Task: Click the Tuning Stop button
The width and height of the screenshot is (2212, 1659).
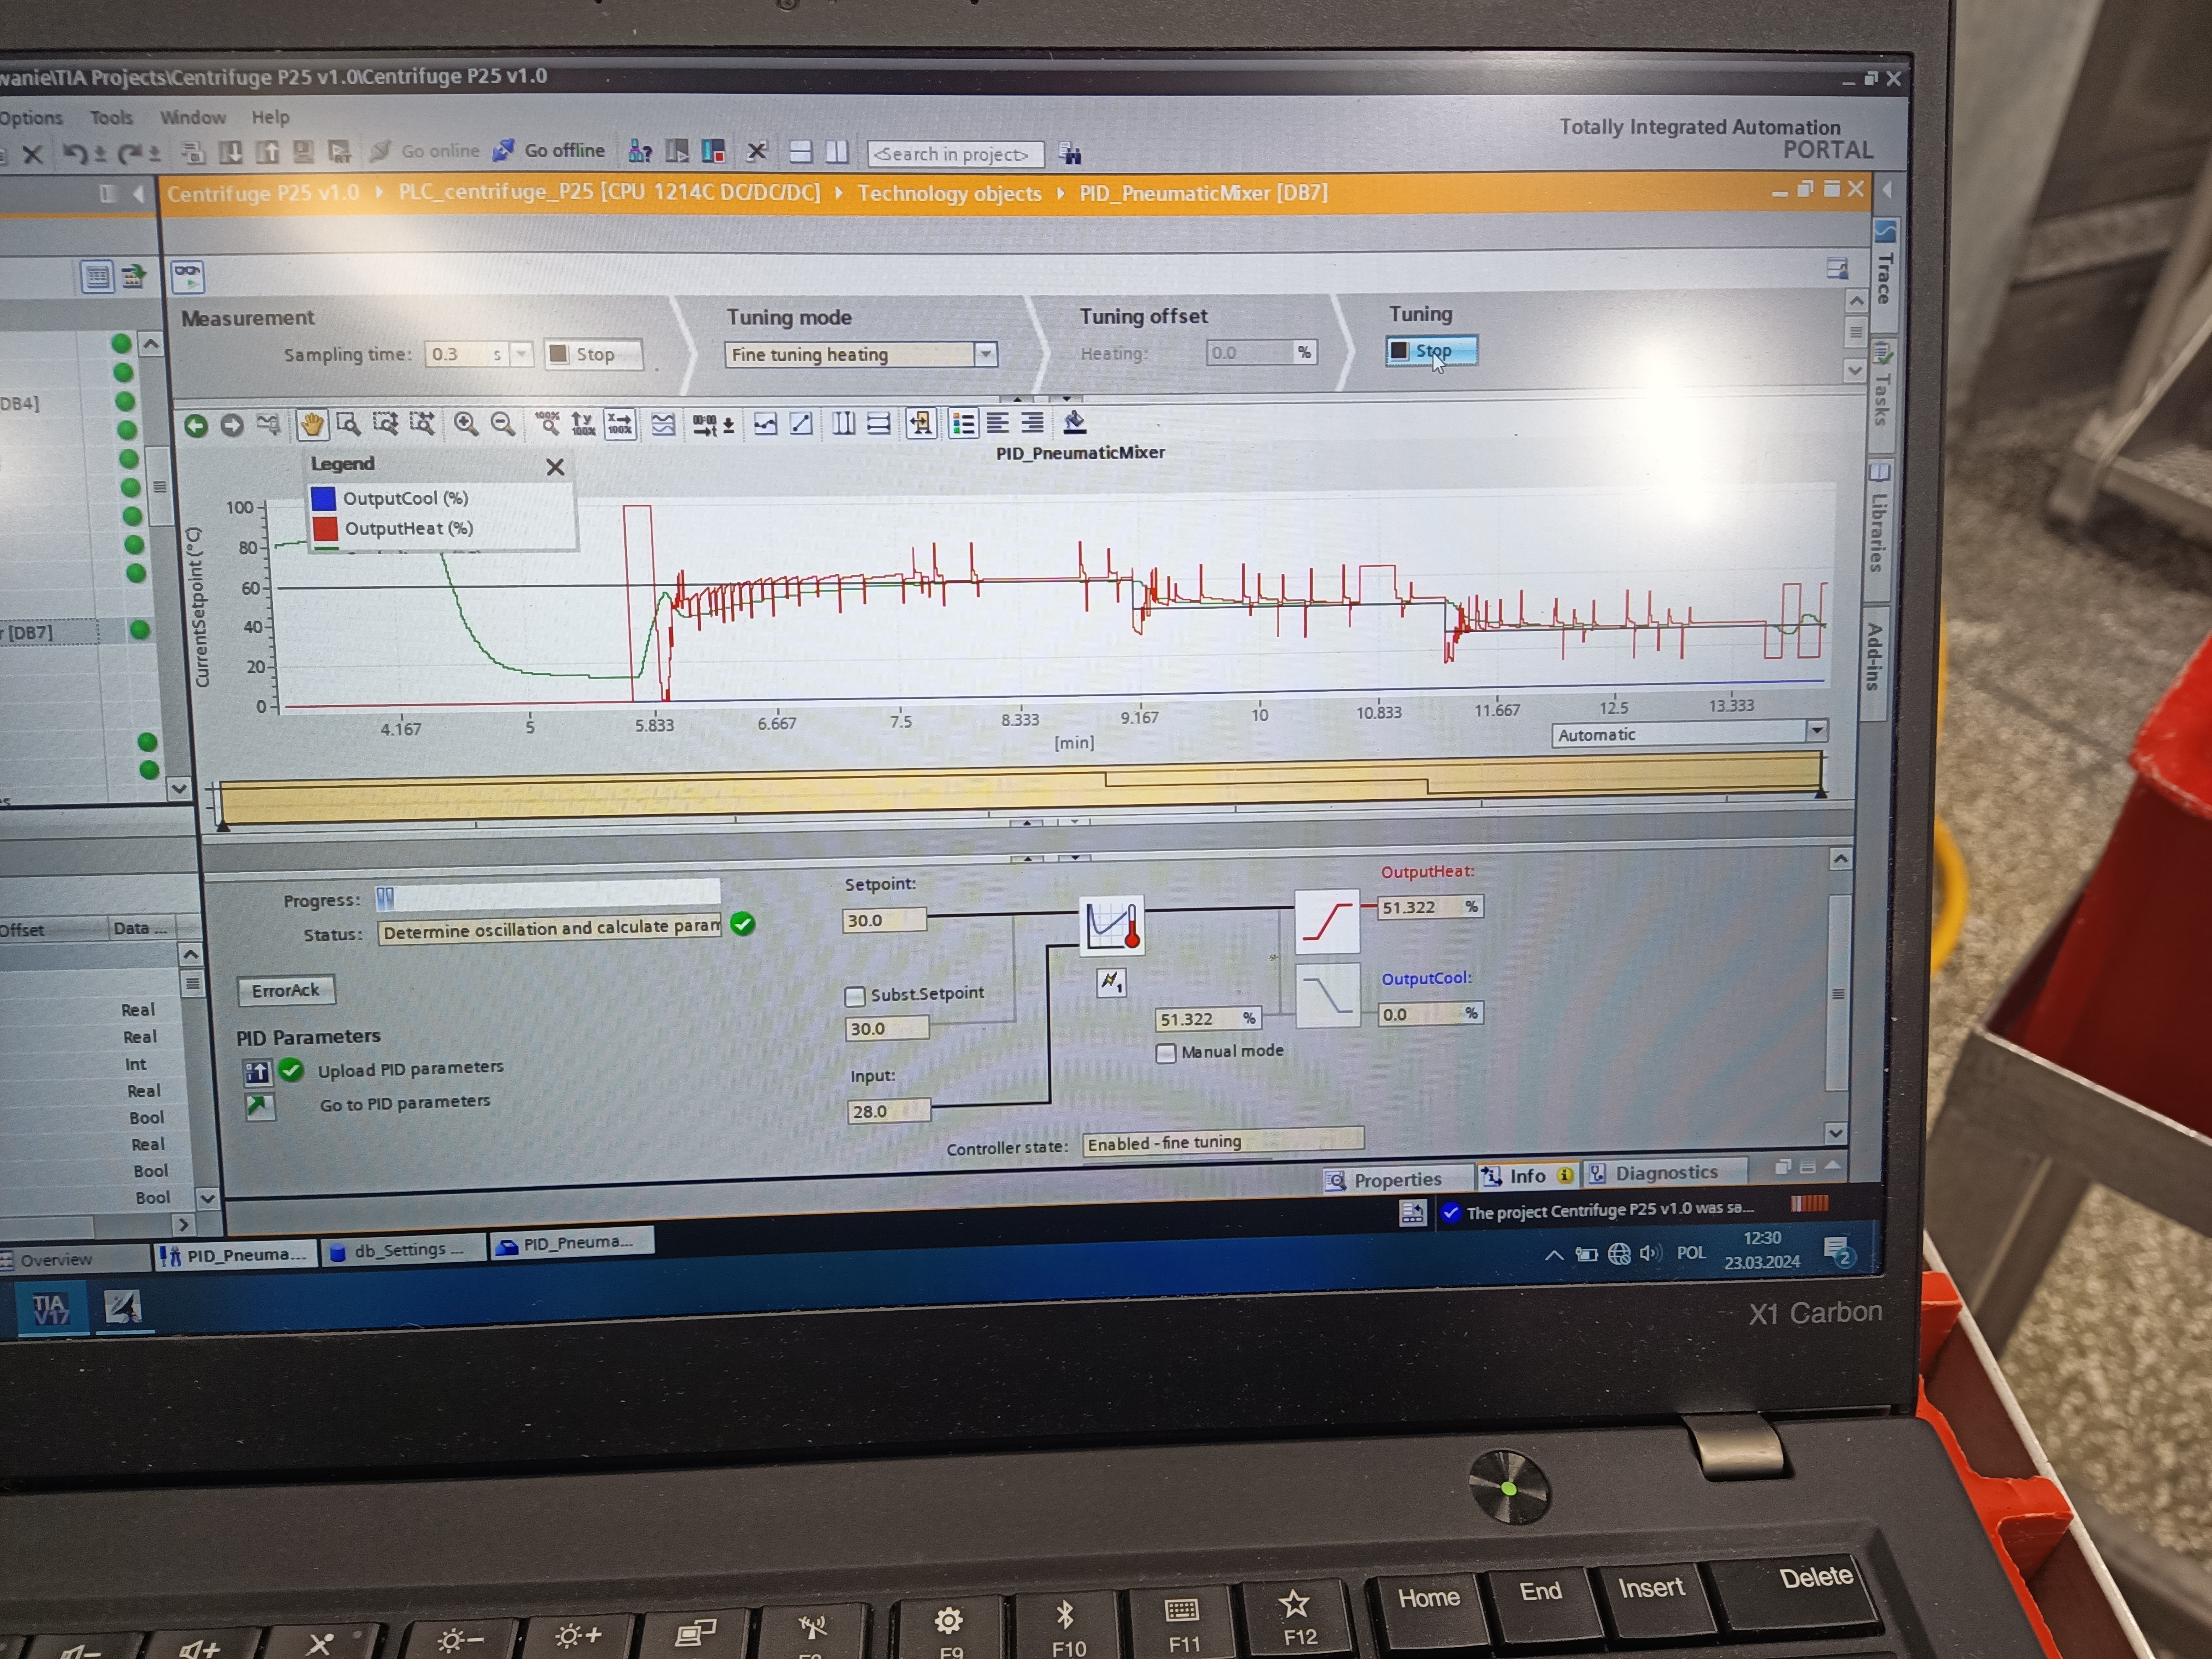Action: 1431,351
